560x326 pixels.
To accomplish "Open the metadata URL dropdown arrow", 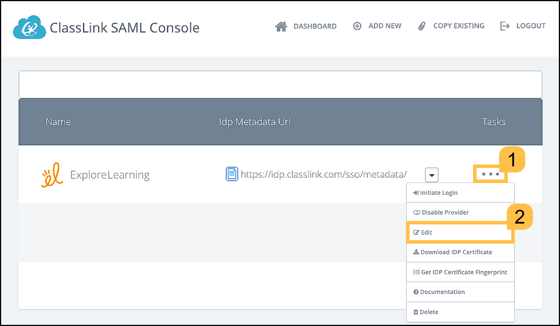I will (431, 175).
